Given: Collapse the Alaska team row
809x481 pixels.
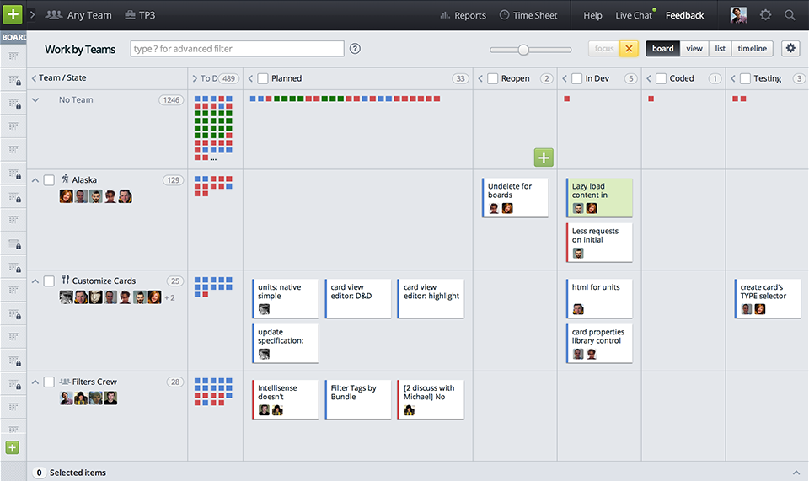Looking at the screenshot, I should (35, 180).
